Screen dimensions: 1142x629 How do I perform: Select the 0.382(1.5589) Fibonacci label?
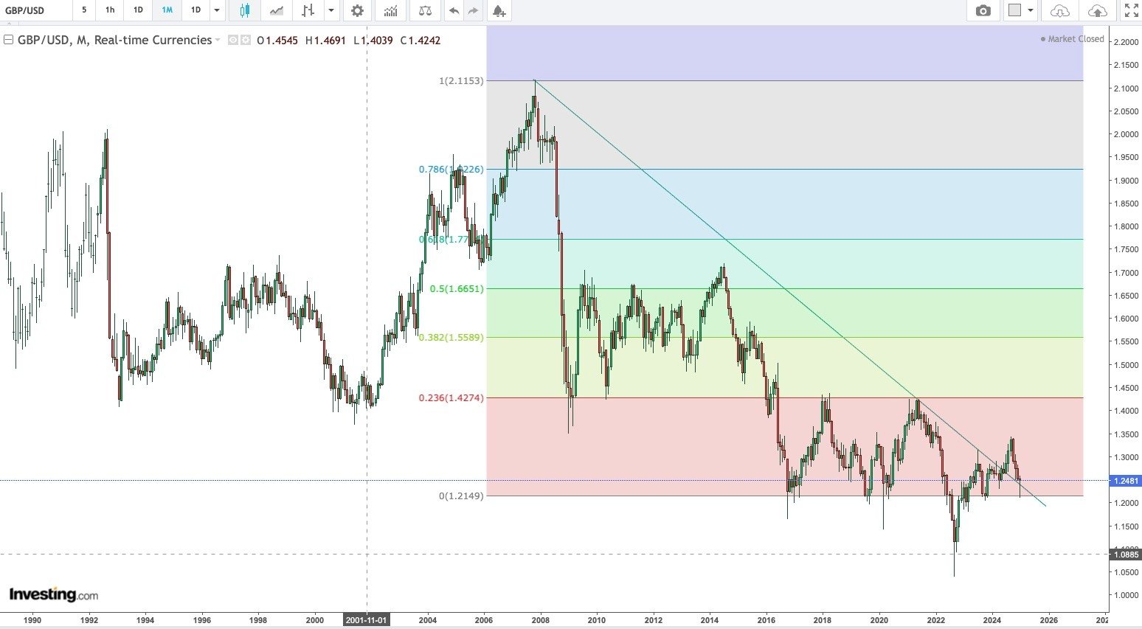click(451, 337)
